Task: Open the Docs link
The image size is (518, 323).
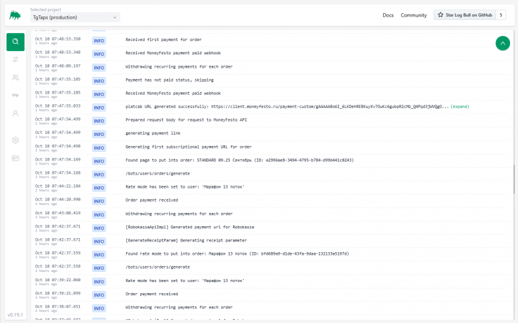Action: (388, 15)
